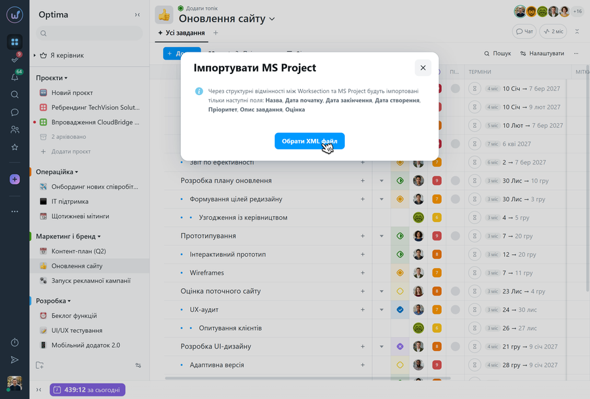
Task: Toggle status icon of Оцінка поточного сайту
Action: point(400,291)
